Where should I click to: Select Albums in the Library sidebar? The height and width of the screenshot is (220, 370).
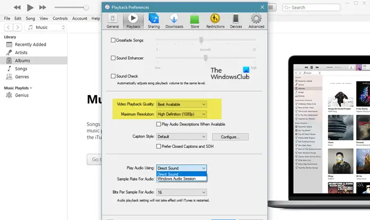click(x=33, y=61)
